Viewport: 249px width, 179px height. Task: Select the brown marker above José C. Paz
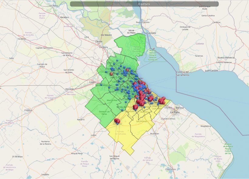click(111, 74)
